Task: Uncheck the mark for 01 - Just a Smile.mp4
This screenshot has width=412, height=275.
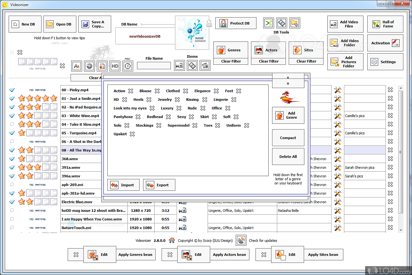Action: coord(12,99)
